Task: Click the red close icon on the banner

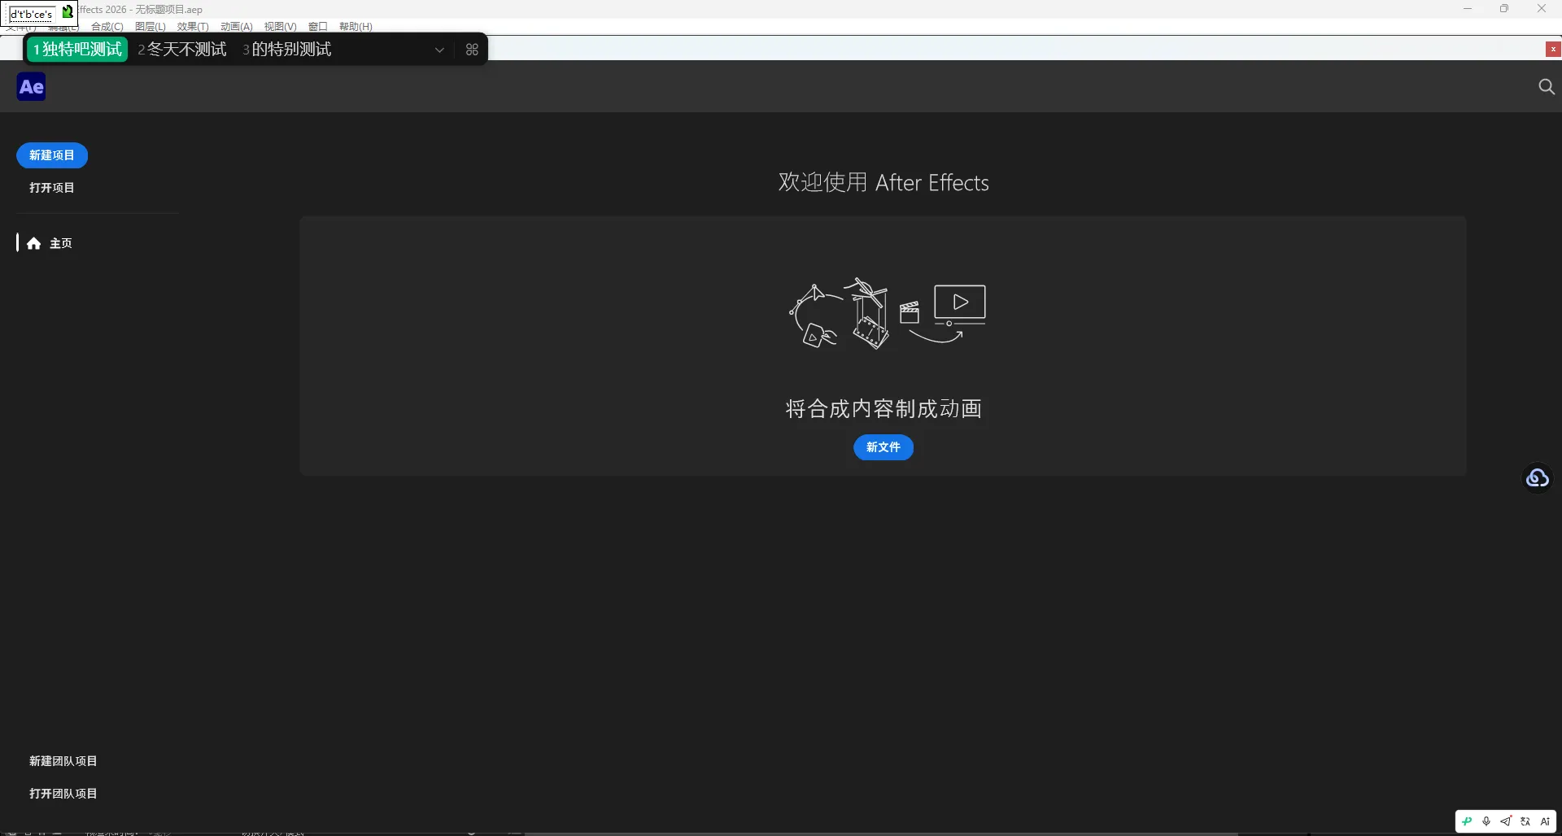Action: [1553, 50]
